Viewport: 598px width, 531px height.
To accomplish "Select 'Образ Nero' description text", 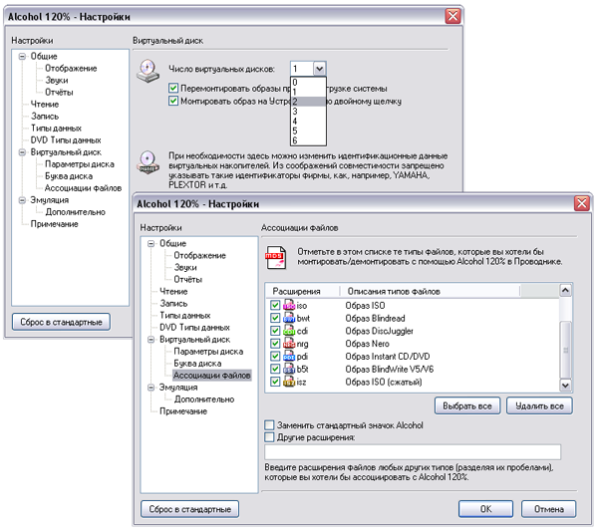I will point(367,344).
